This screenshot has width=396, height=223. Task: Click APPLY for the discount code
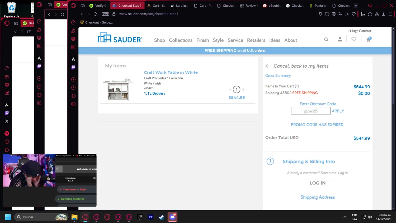pos(338,111)
